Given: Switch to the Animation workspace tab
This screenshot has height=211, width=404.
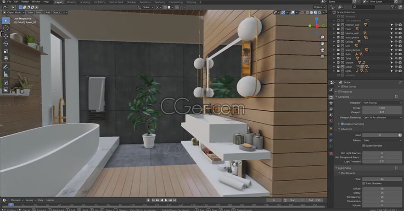Looking at the screenshot, I should point(145,2).
